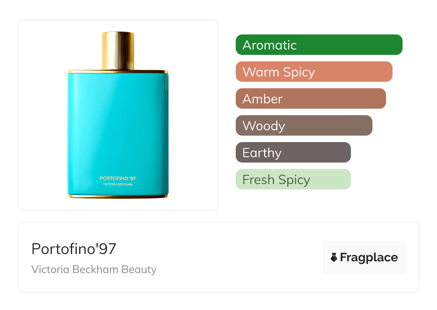
Task: Pick the Woody accord bar
Action: click(304, 125)
